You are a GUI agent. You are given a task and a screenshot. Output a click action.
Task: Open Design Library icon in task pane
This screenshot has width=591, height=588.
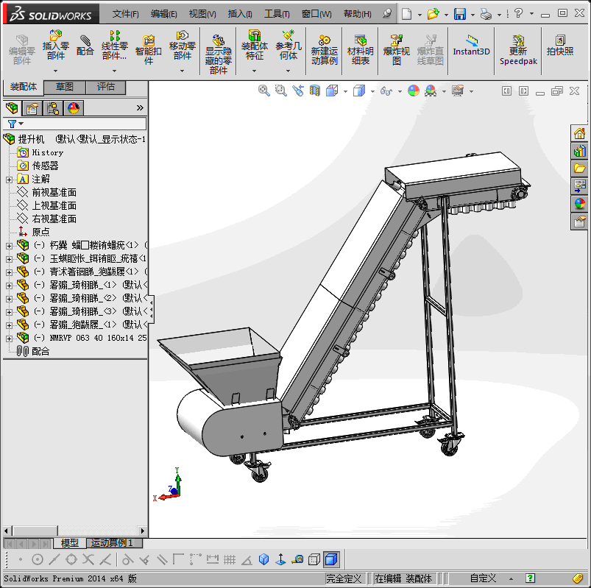click(579, 151)
